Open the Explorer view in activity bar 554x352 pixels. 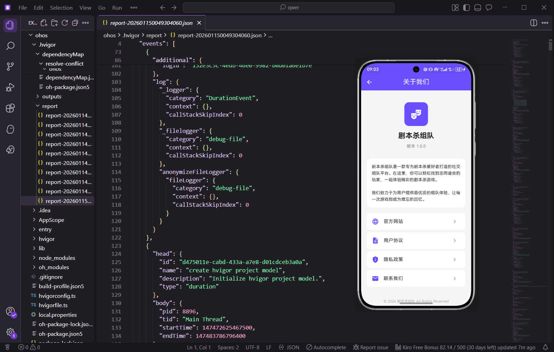10,25
